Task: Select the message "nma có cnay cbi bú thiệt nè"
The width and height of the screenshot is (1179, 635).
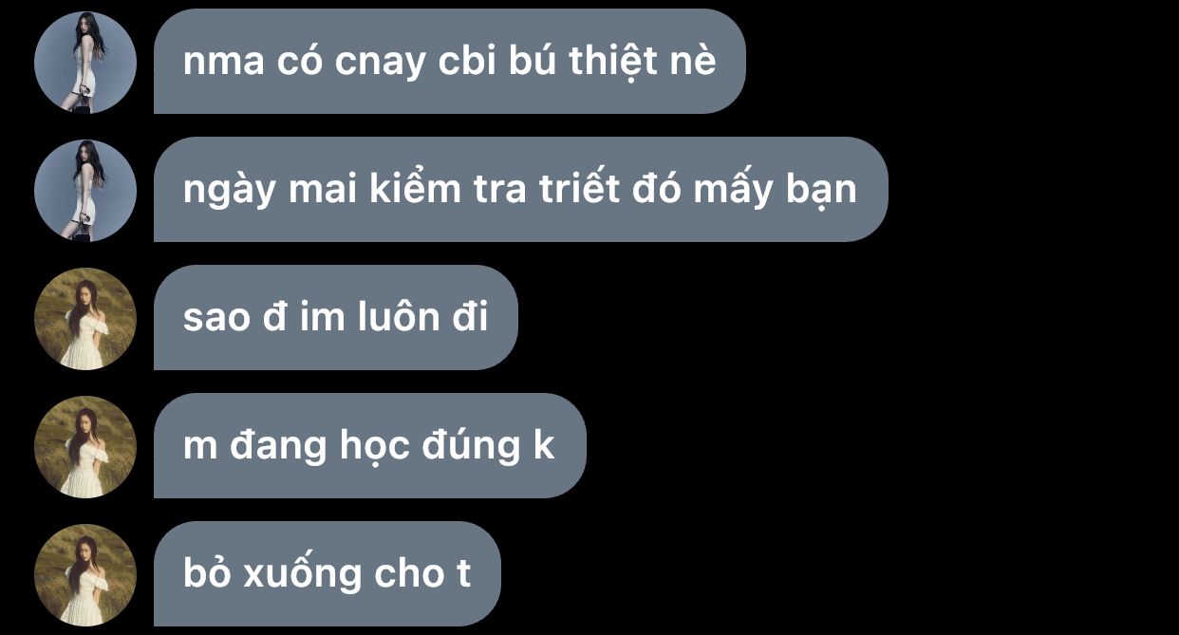Action: [450, 62]
